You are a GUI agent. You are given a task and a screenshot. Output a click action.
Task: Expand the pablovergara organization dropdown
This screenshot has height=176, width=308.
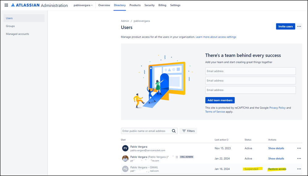[83, 5]
